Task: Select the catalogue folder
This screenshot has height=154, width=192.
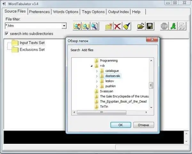Action: click(x=112, y=71)
